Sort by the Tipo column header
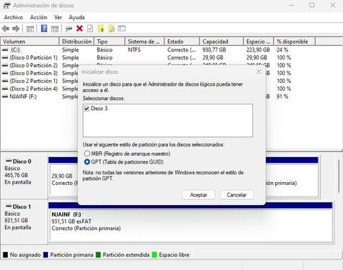 coord(109,41)
